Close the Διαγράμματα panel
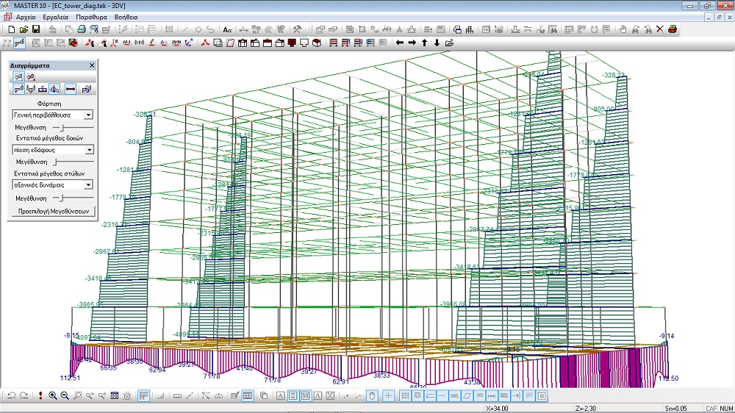The height and width of the screenshot is (413, 735). pyautogui.click(x=92, y=65)
